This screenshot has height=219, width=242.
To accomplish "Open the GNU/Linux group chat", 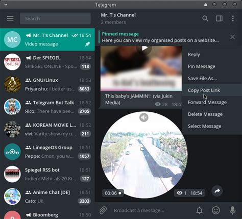I will pos(47,84).
